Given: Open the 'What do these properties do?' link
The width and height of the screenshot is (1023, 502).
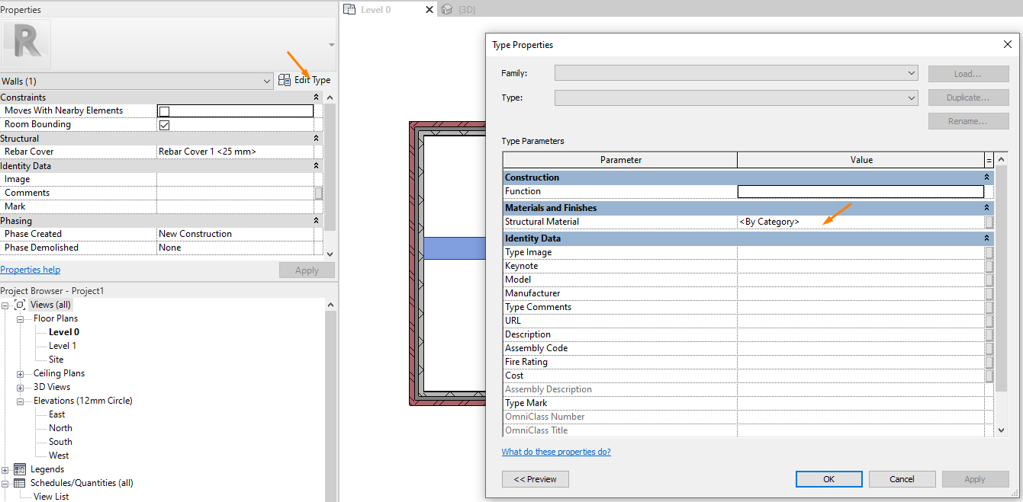Looking at the screenshot, I should click(556, 451).
